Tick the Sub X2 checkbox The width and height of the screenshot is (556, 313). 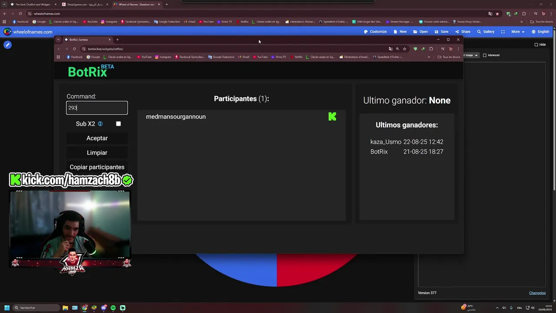[118, 124]
